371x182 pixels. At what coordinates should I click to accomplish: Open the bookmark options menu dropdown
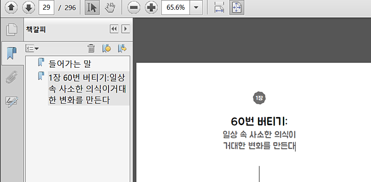click(32, 49)
